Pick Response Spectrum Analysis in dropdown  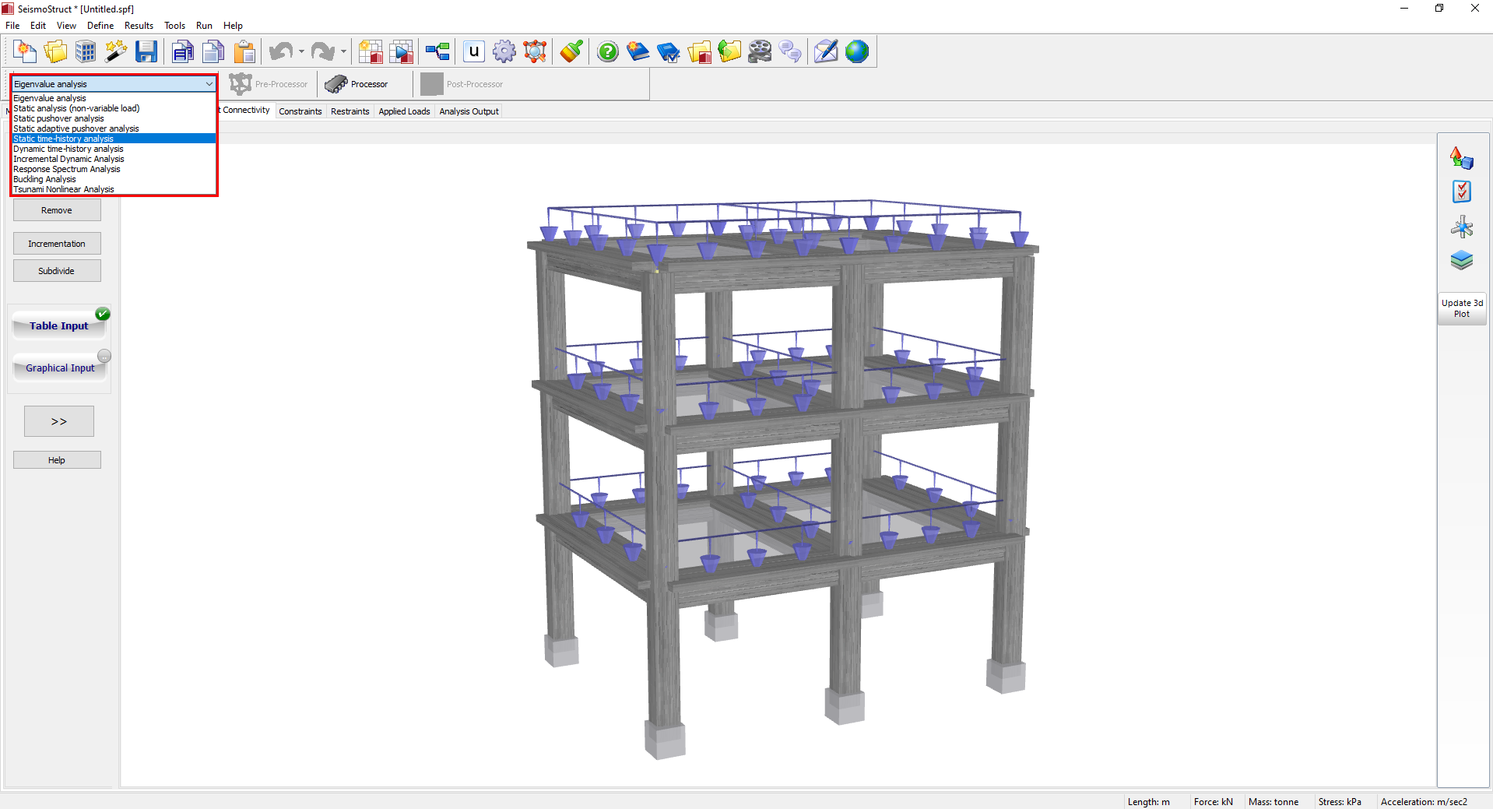tap(67, 169)
